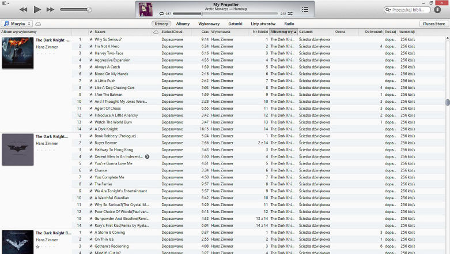Uncheck I'm Not A Hero track
Screen dimensions: 450x254
pos(91,46)
